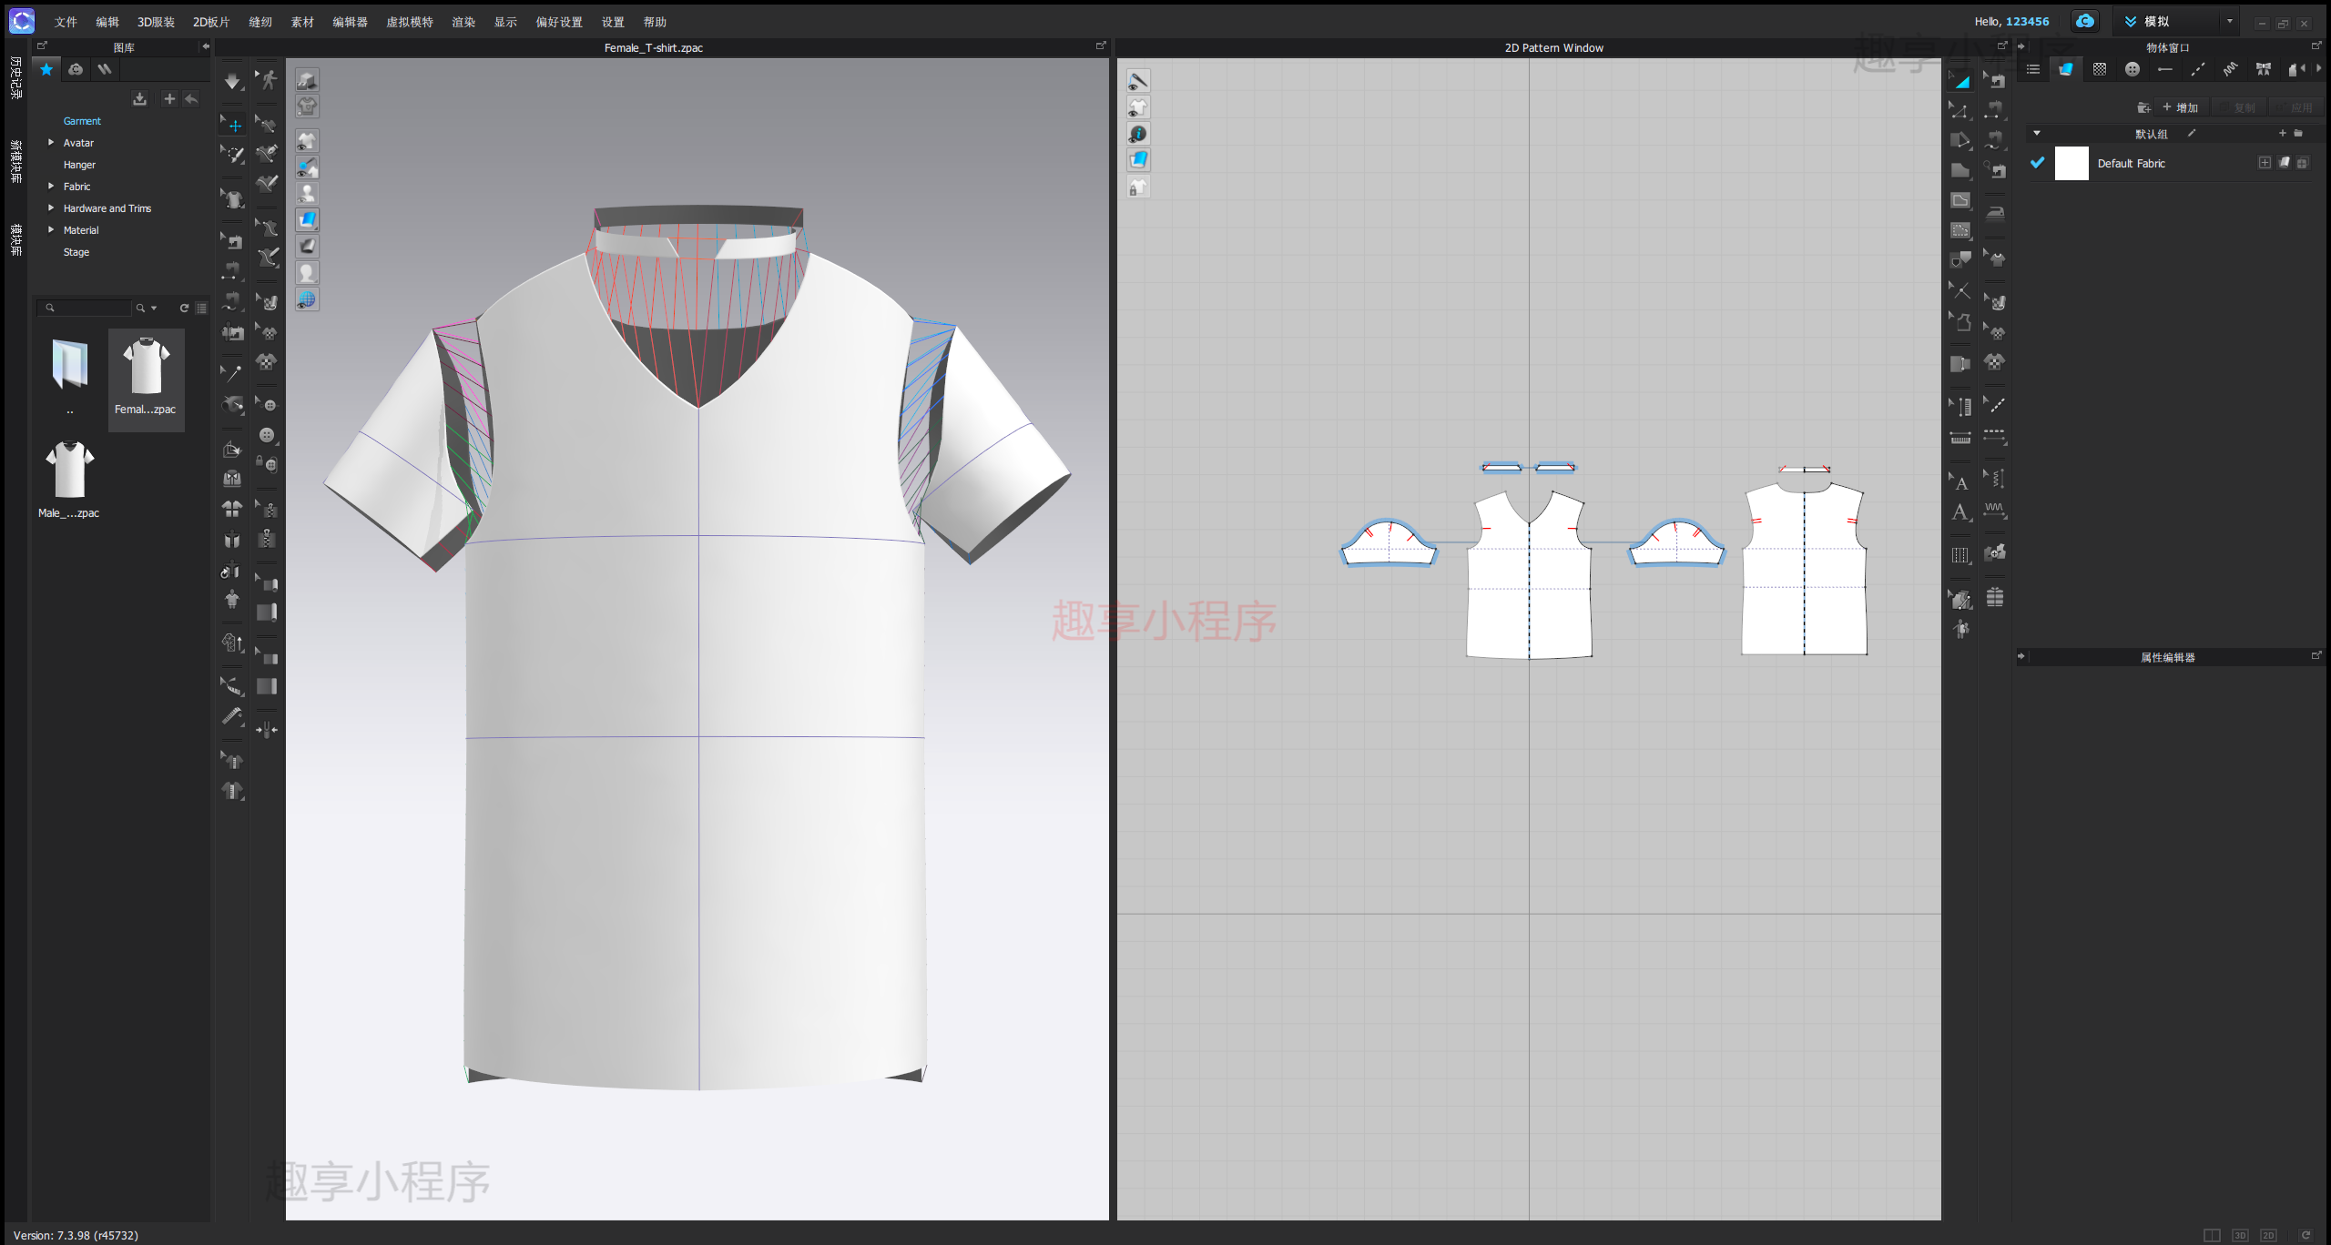Expand Hardware and Trims node

(x=51, y=207)
